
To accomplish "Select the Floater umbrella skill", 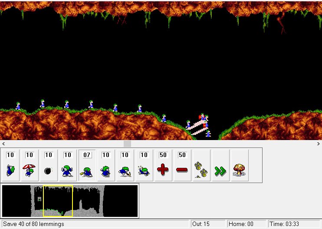I will [30, 165].
